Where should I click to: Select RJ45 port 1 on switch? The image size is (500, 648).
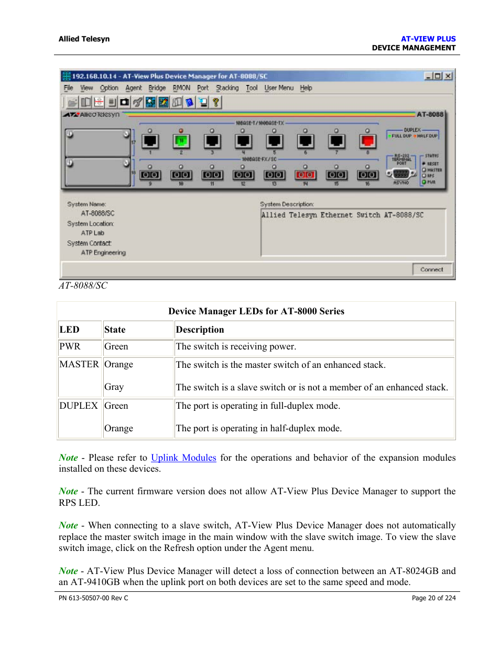(x=150, y=141)
